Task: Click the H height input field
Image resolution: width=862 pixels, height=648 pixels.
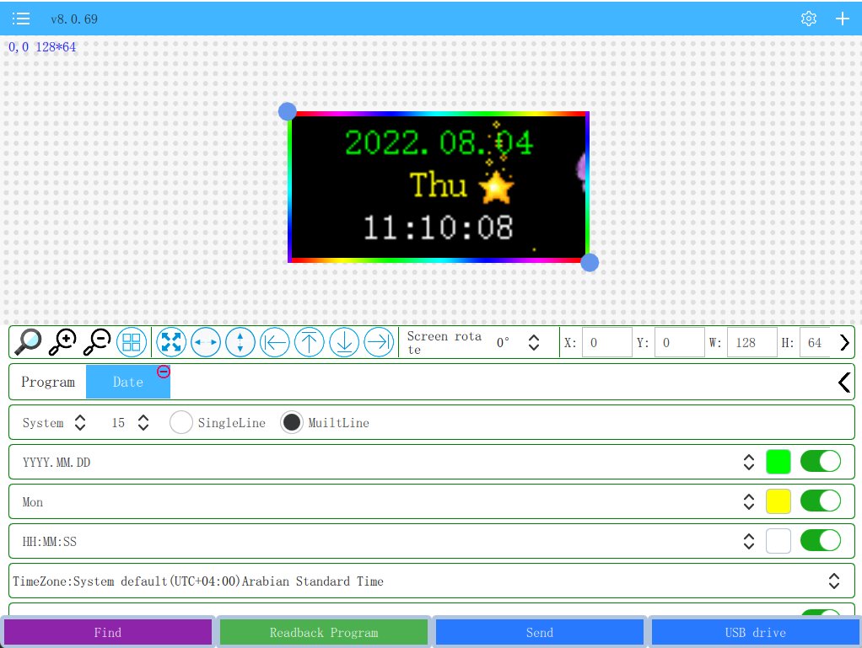Action: tap(815, 343)
